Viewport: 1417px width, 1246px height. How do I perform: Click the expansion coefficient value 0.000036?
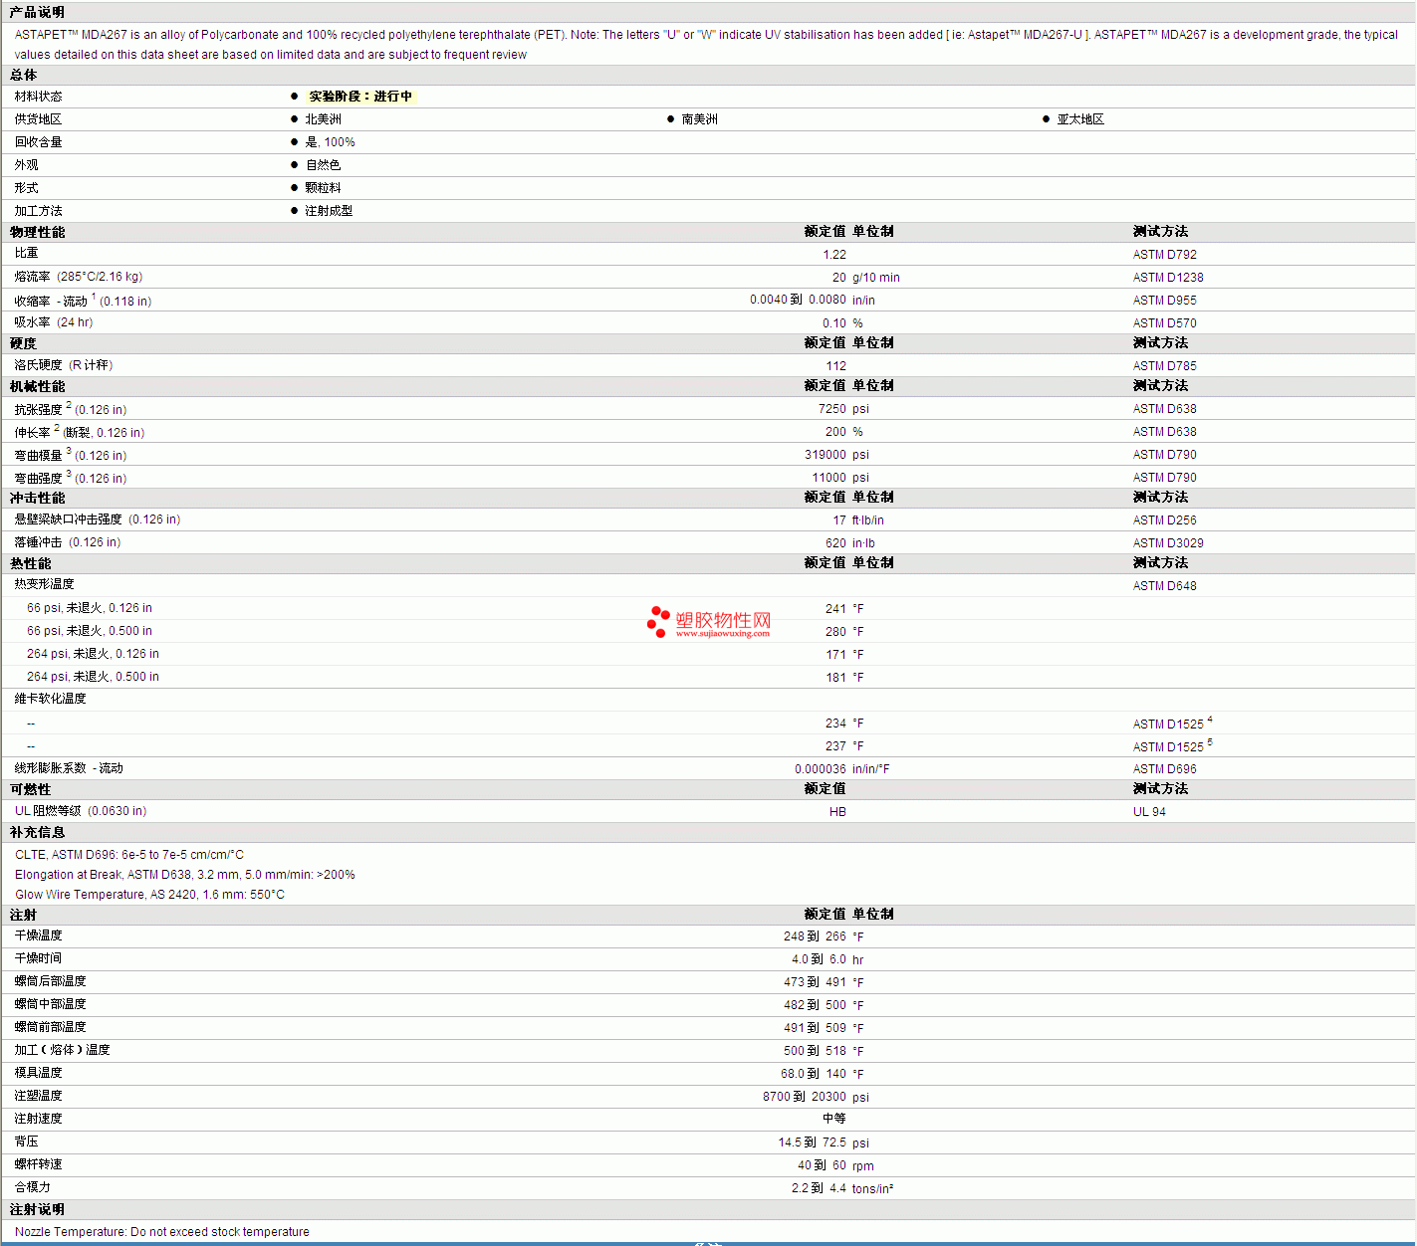(821, 769)
